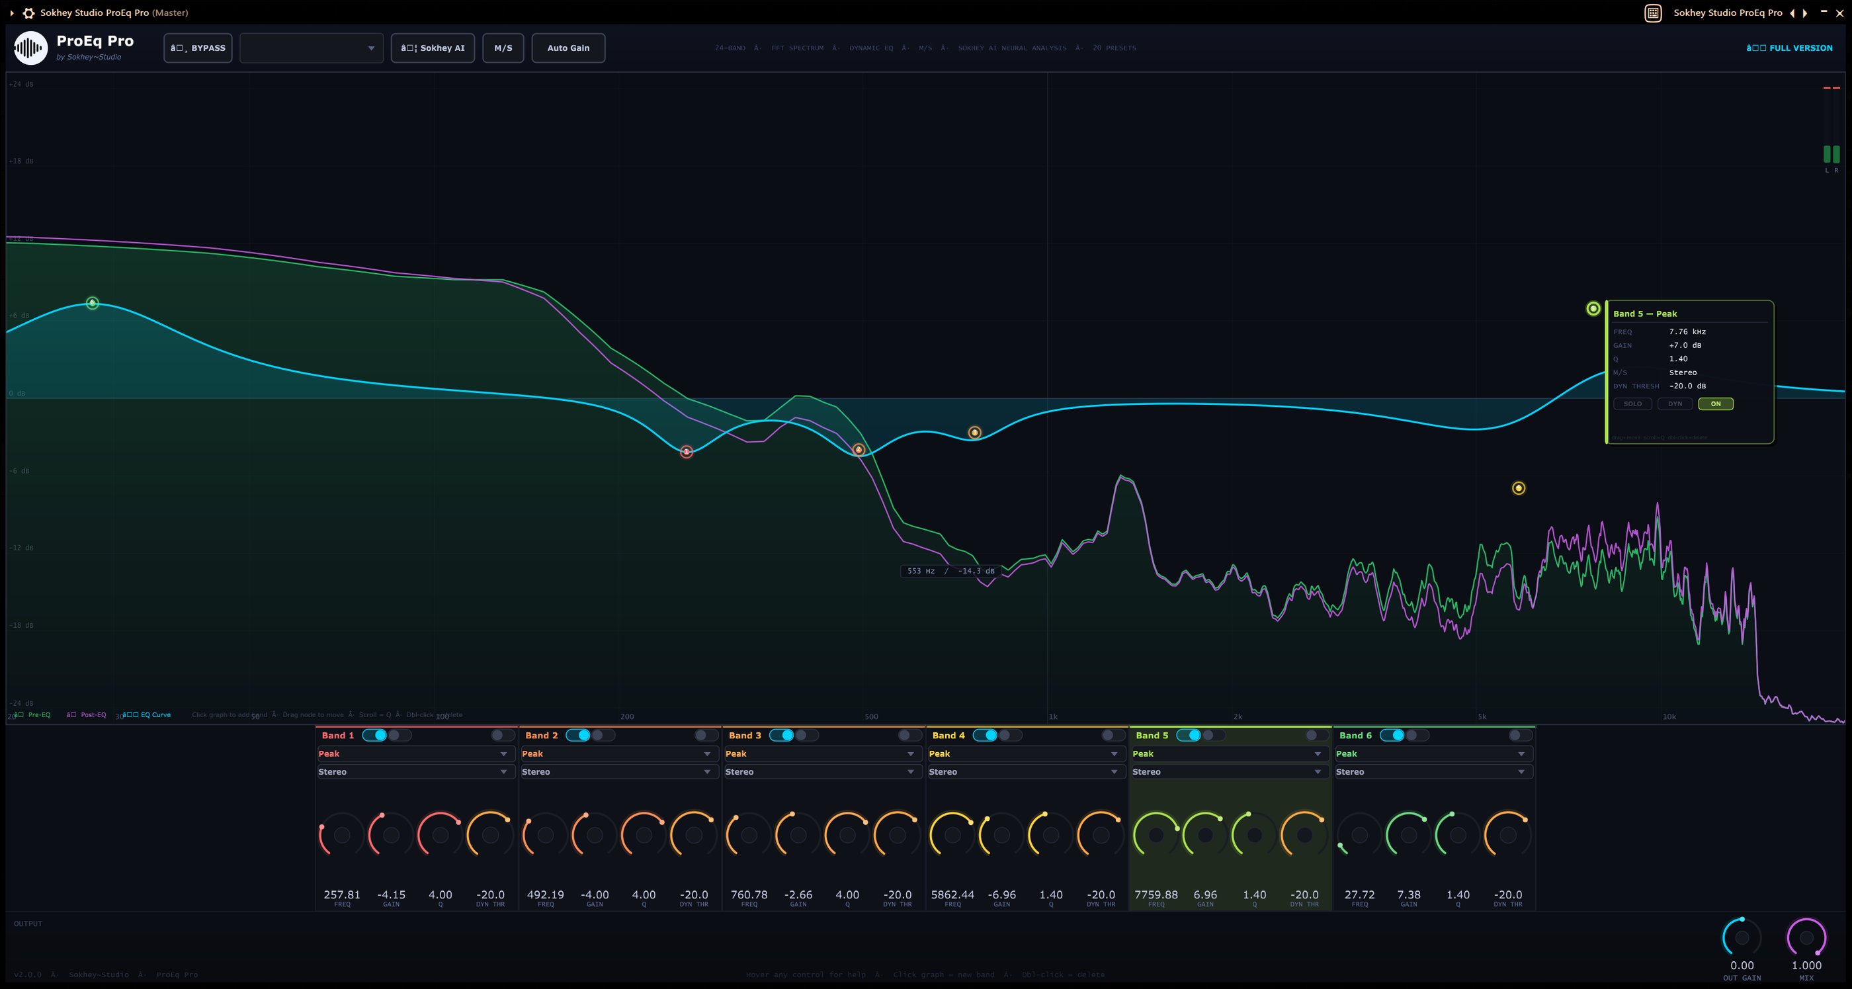Select the green Band 6 node on the EQ curve
The width and height of the screenshot is (1852, 989).
point(92,303)
